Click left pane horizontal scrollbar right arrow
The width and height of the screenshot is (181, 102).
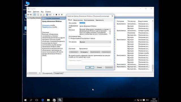[40, 73]
